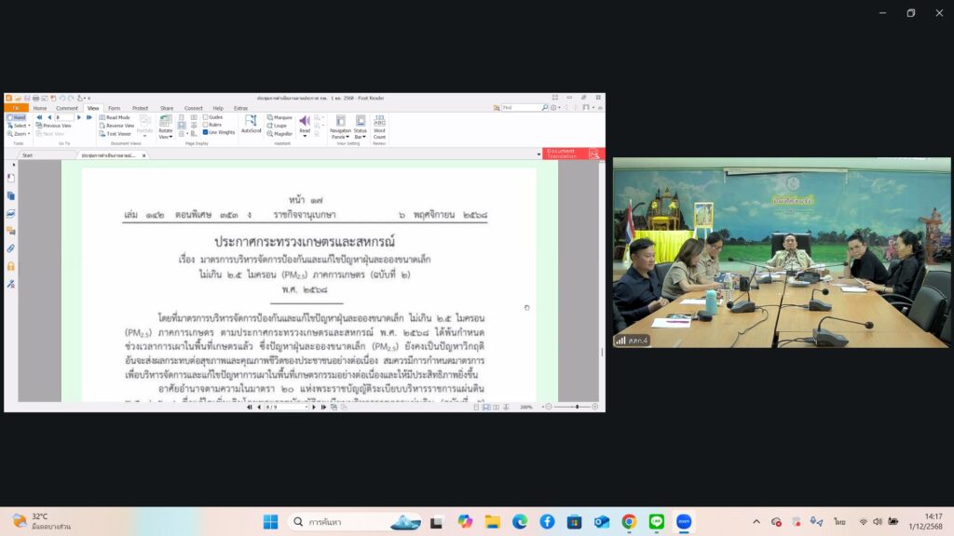
Task: Select the Marquee zoom tool
Action: click(x=281, y=117)
